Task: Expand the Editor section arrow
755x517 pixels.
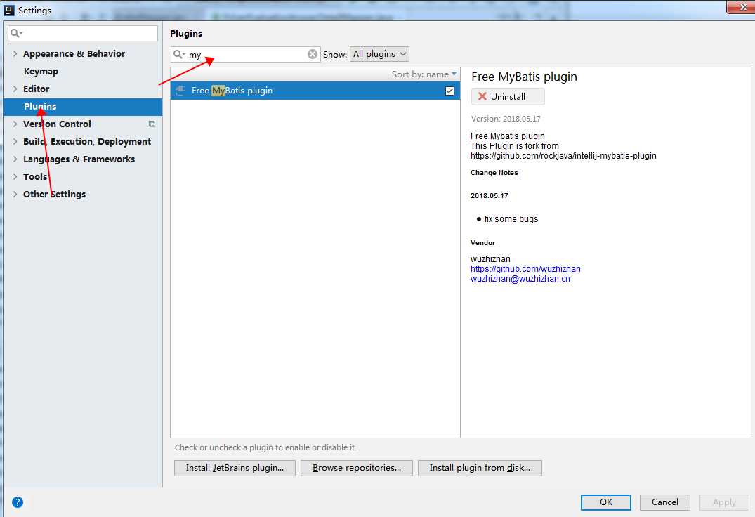Action: pos(15,89)
